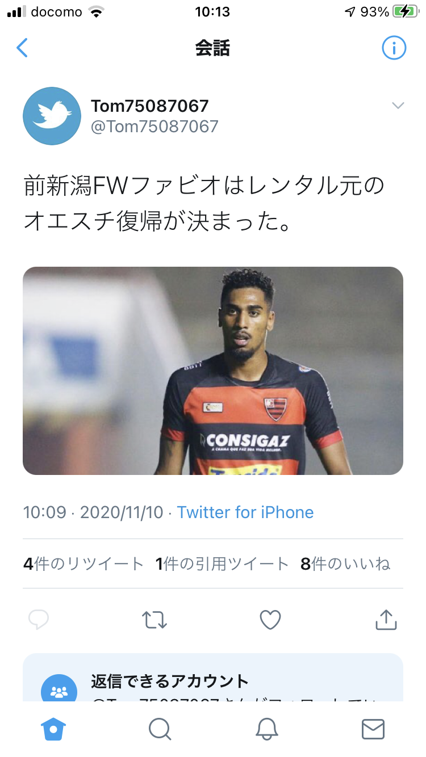Tap the battery status indicator

pyautogui.click(x=405, y=12)
